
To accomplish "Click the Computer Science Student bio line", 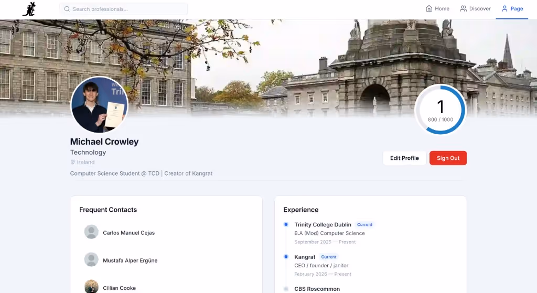I will tap(141, 173).
